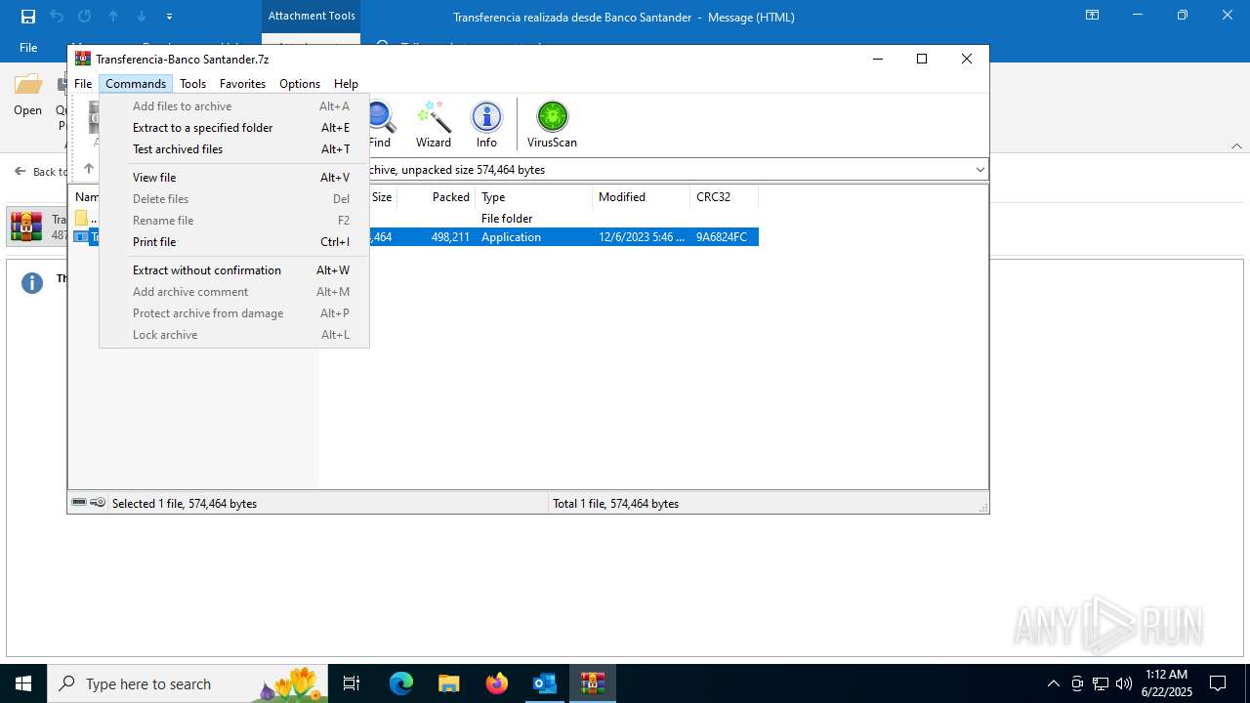Click Previous Item up arrow in Outlook
The image size is (1250, 703).
point(113,17)
